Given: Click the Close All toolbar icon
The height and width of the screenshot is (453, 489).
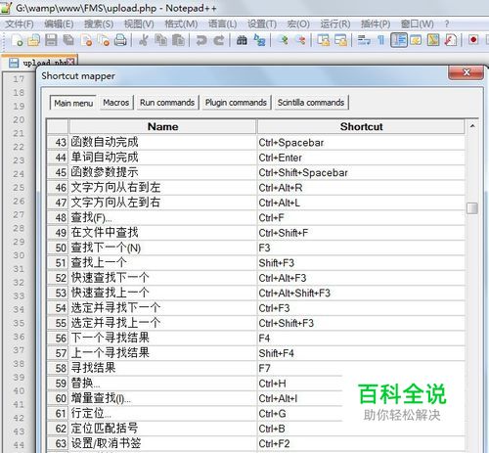Looking at the screenshot, I should coord(104,40).
